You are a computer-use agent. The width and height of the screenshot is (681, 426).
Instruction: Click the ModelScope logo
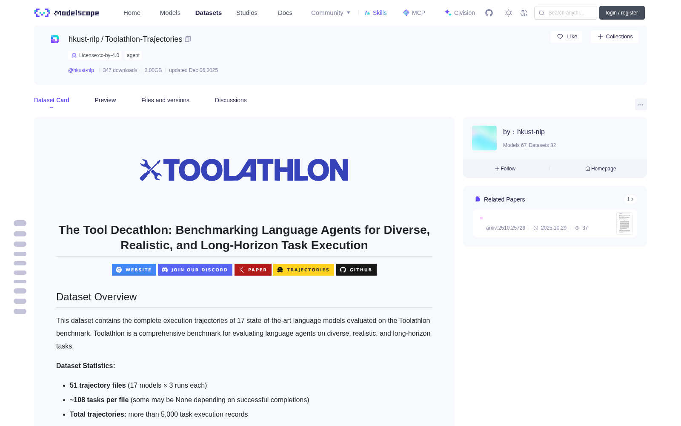coord(66,13)
